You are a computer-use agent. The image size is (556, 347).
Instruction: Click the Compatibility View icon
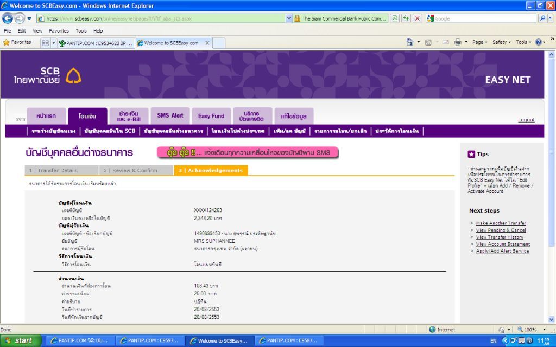(395, 18)
